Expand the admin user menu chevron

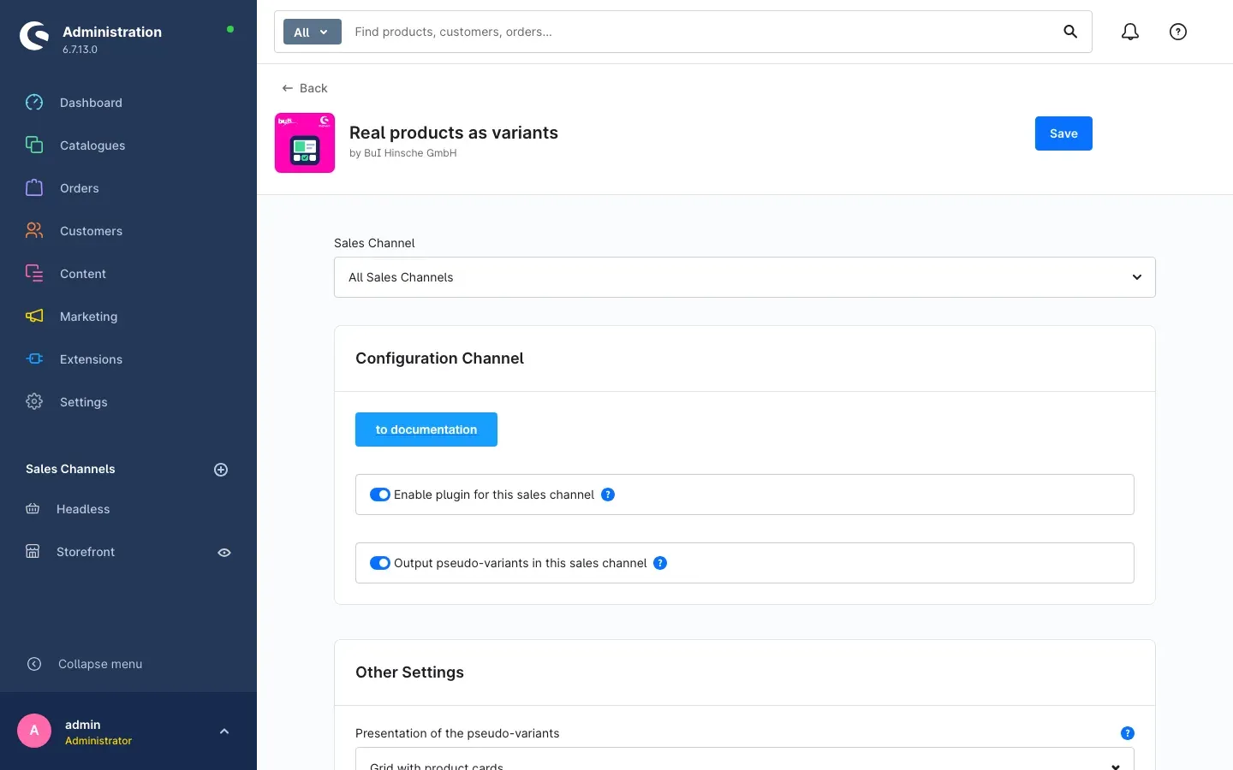(224, 731)
